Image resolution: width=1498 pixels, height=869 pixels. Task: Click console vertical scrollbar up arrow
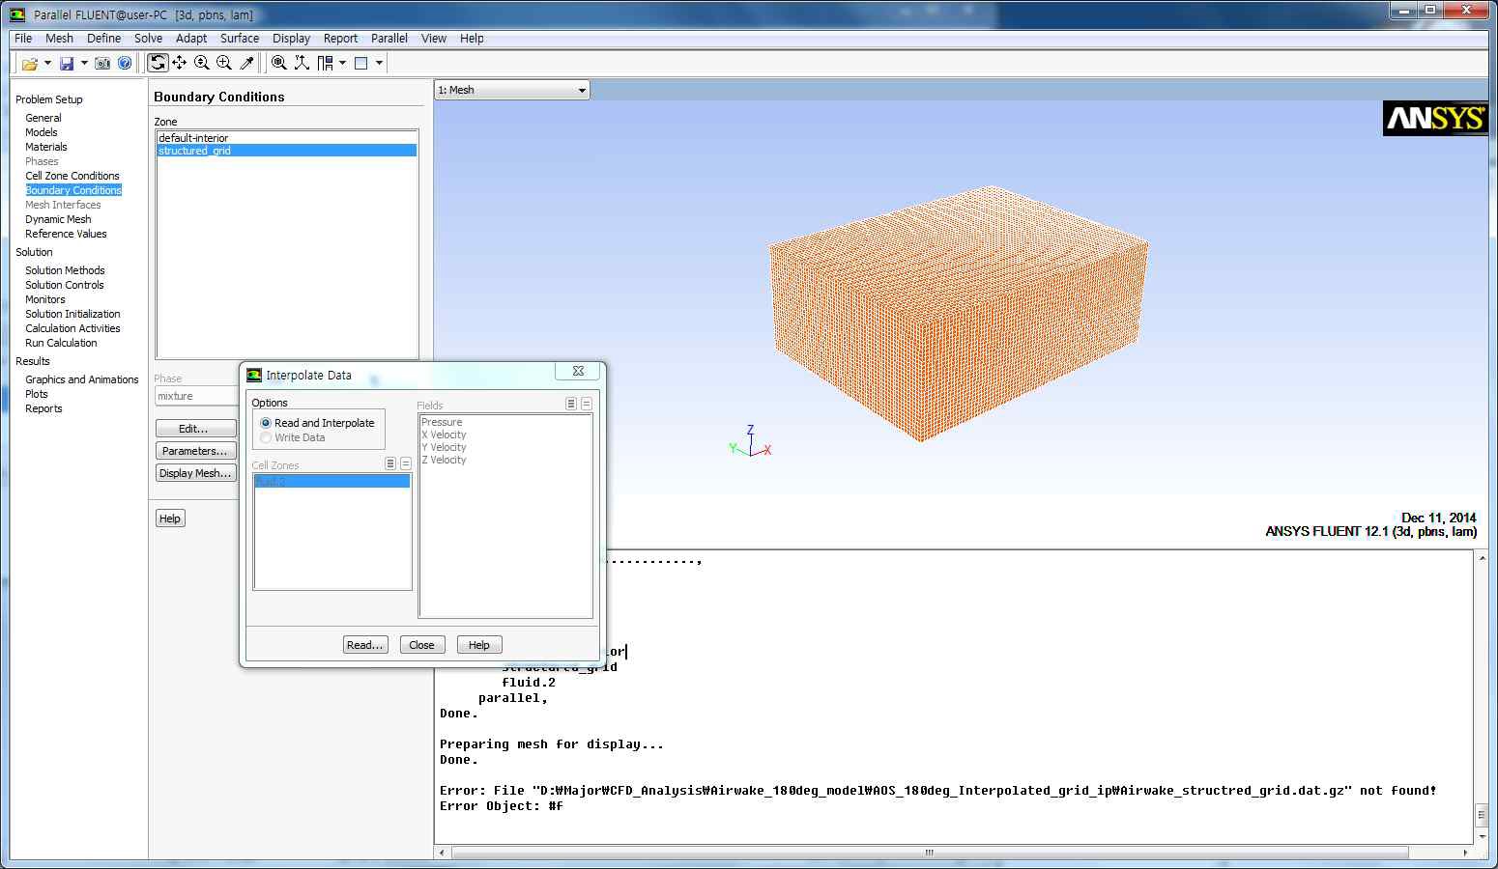point(1481,558)
